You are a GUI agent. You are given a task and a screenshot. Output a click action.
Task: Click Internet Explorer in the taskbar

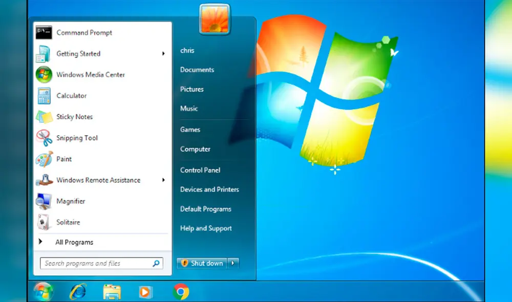(x=78, y=291)
